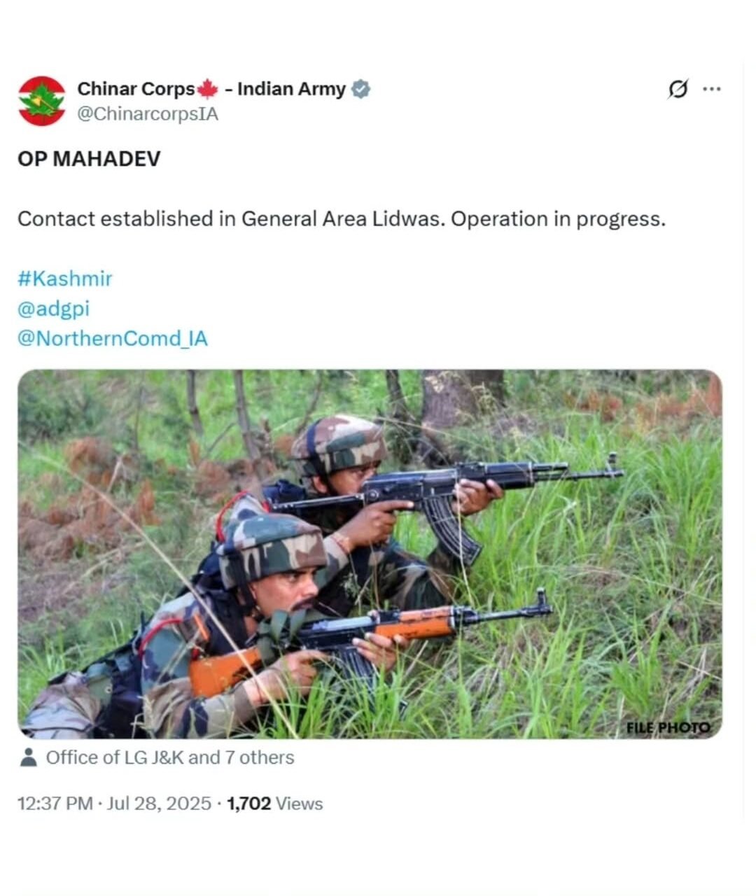
Task: Visit the @ChinarcorpsIA handle
Action: [x=148, y=114]
